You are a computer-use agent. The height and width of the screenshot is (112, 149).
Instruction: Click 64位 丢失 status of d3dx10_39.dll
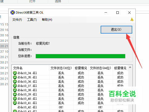(101, 94)
